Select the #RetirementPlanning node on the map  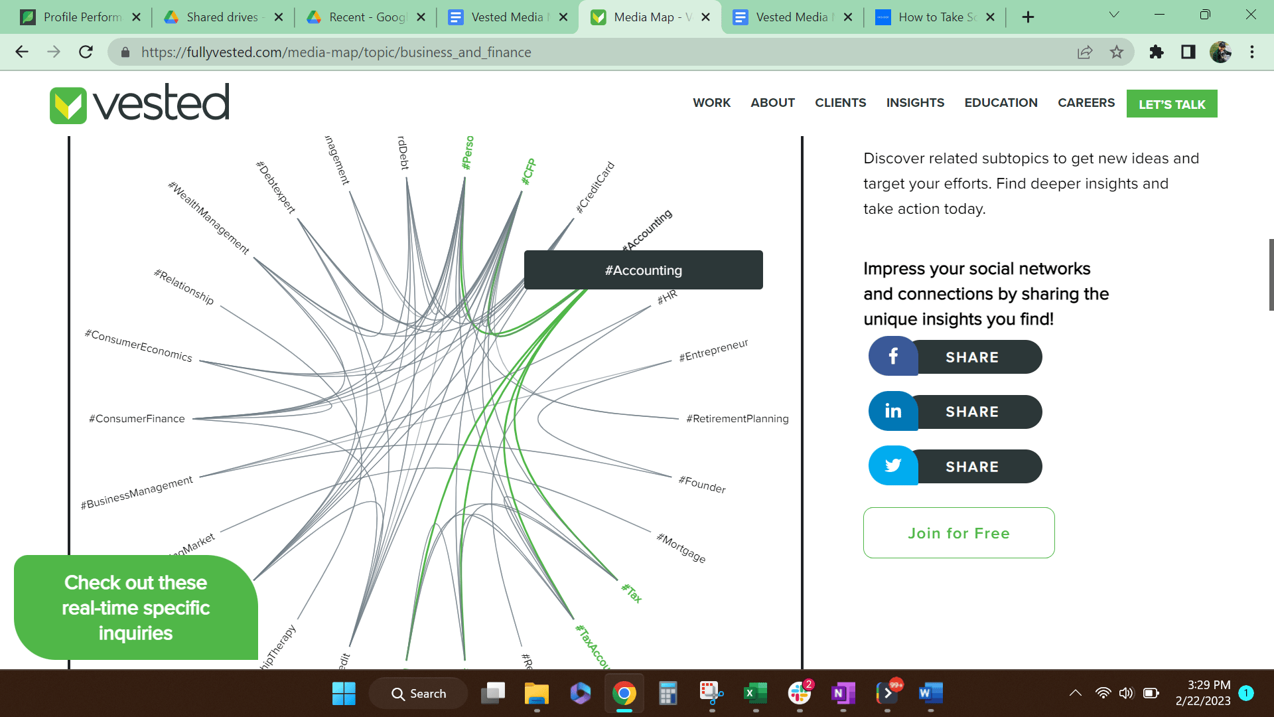tap(737, 418)
